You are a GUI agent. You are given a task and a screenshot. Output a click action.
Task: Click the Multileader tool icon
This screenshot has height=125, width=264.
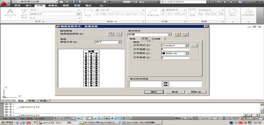pos(153,11)
